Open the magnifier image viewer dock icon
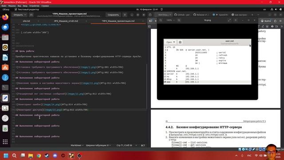284x160 pixels. coord(5,108)
